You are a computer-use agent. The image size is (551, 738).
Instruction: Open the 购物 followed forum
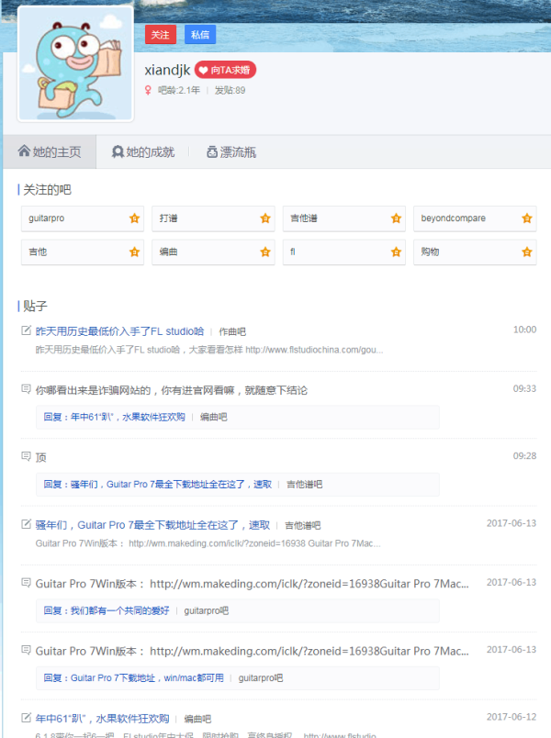click(475, 252)
